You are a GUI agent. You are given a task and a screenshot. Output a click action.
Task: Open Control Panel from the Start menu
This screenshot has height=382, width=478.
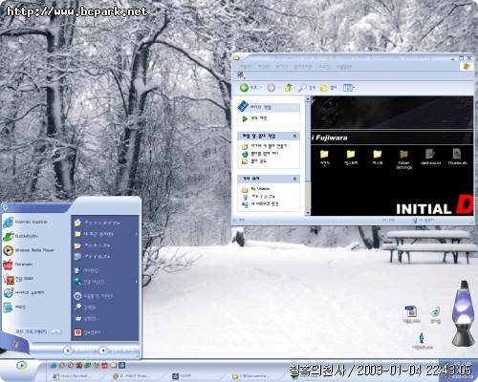click(87, 270)
